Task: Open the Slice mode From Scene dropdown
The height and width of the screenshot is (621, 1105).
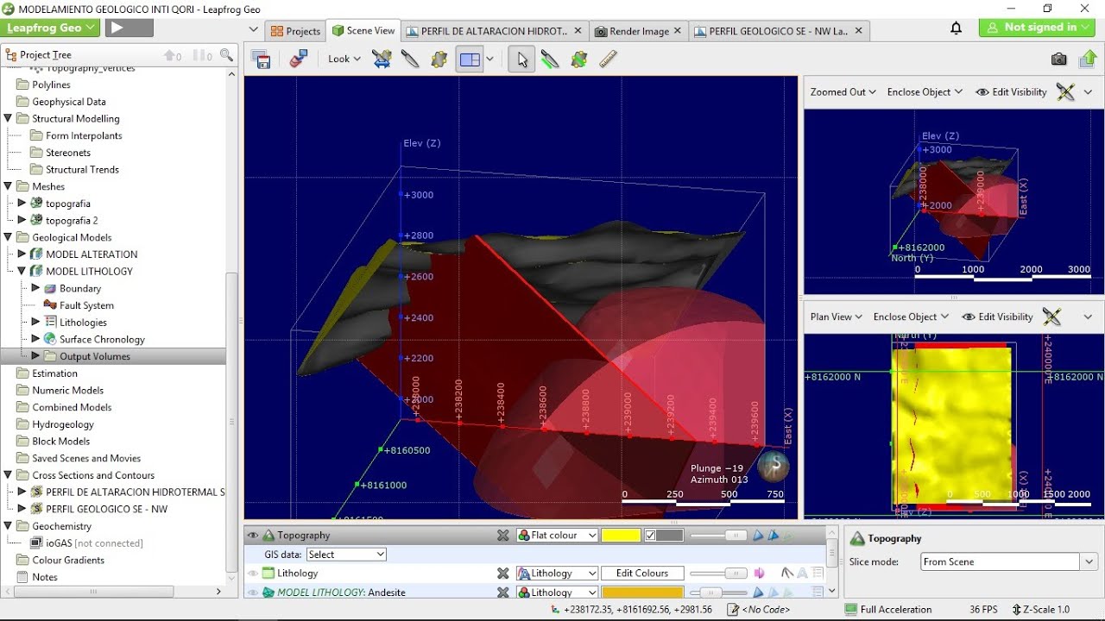Action: pos(1007,561)
